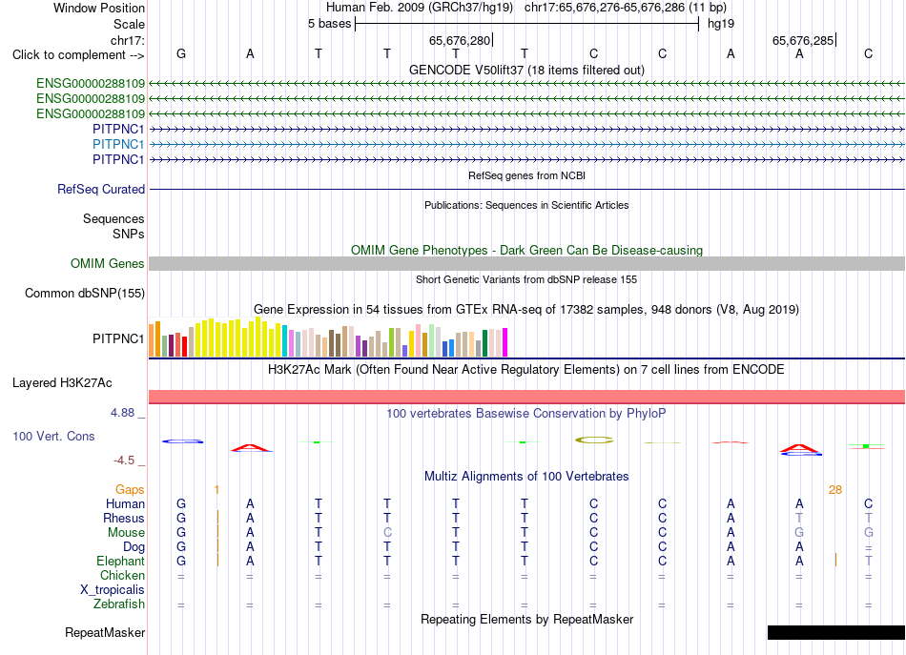Open 'Short Genetic Variants from dbSNP release 155' title
The height and width of the screenshot is (655, 906).
pos(526,279)
